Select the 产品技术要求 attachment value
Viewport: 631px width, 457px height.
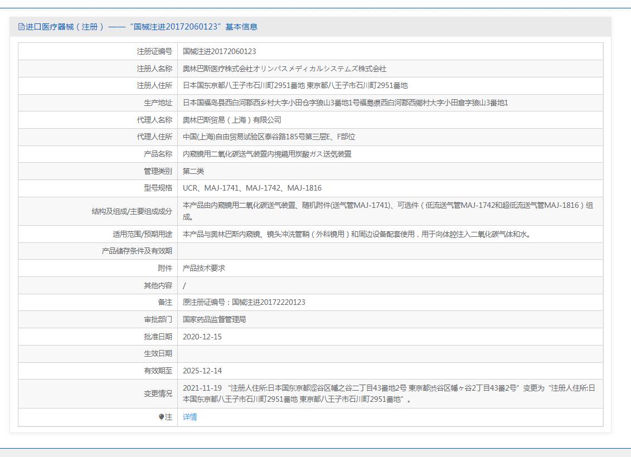tap(203, 268)
